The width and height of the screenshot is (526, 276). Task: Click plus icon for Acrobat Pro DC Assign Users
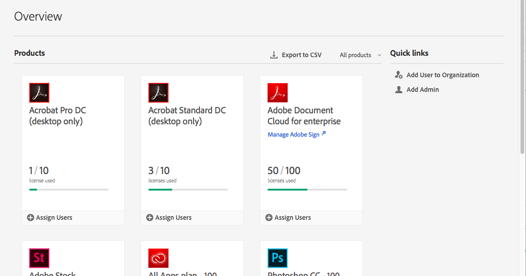(x=31, y=218)
